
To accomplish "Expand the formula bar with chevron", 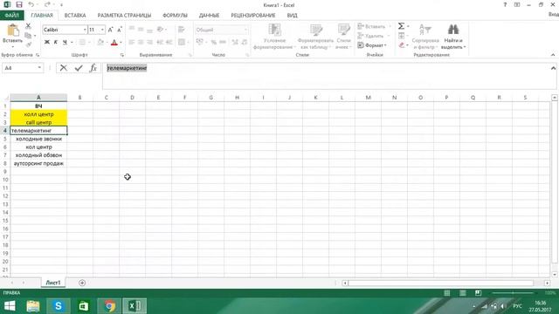I will (553, 68).
